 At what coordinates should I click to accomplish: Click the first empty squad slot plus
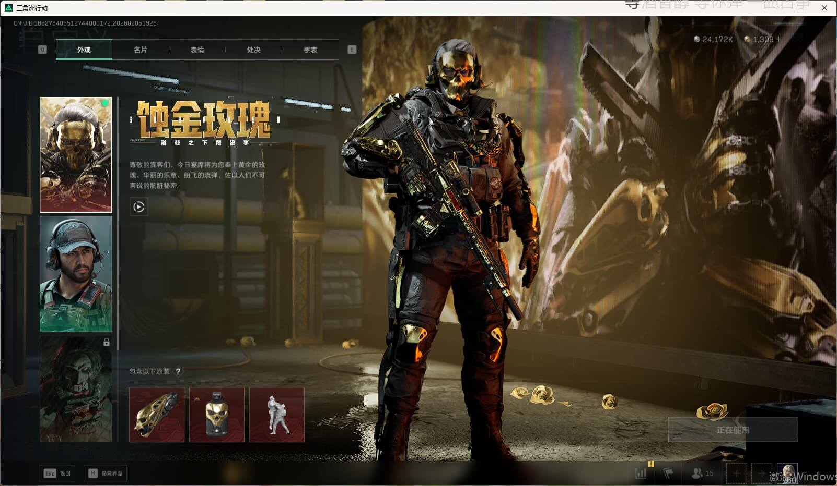pyautogui.click(x=736, y=473)
